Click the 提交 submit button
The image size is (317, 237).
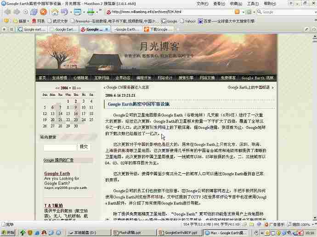[84, 147]
